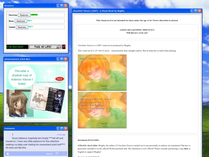Screen dimensions: 209x157
Task: Click the NEW tag beside News
Action: coord(30,21)
